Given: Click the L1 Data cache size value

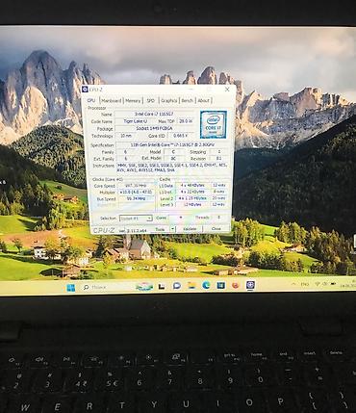Looking at the screenshot, I should click(x=192, y=185).
